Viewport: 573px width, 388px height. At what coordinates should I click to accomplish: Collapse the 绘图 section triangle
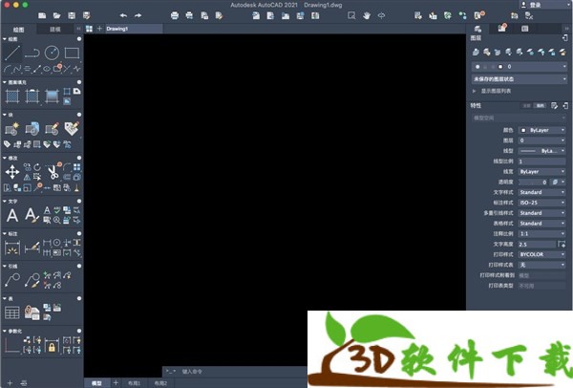pyautogui.click(x=5, y=39)
